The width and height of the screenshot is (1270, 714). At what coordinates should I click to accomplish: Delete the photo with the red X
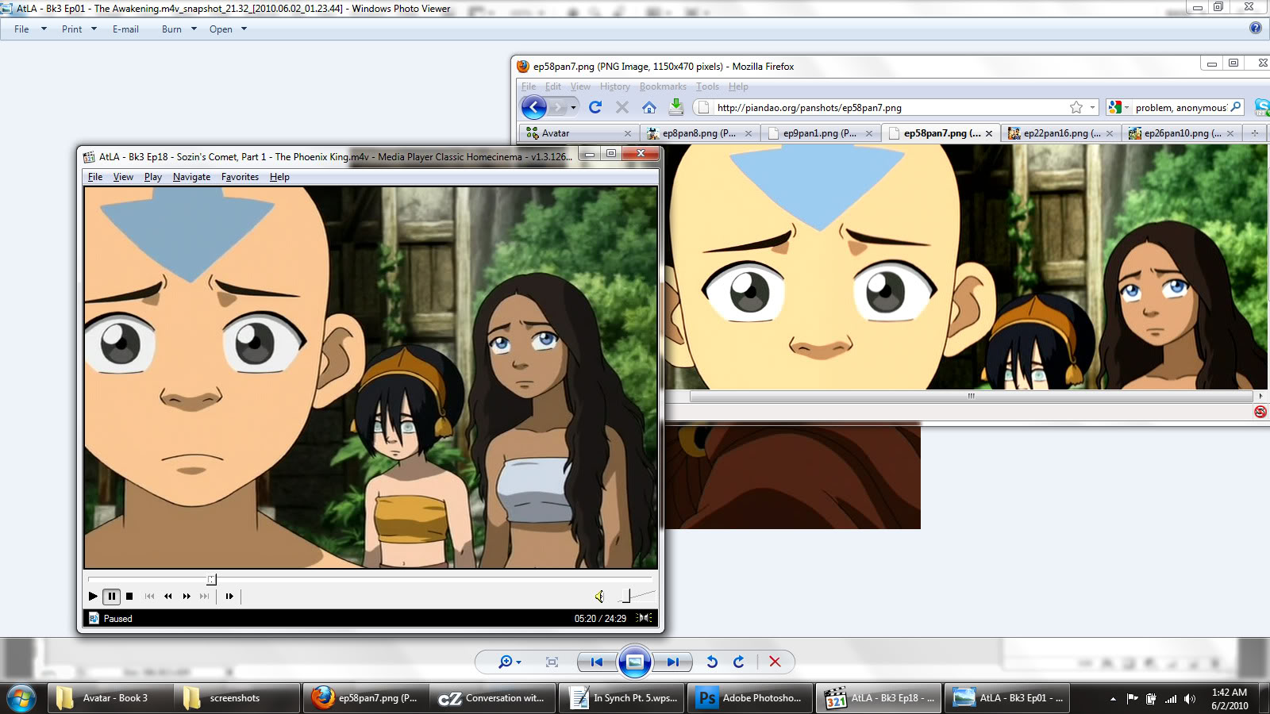(775, 662)
